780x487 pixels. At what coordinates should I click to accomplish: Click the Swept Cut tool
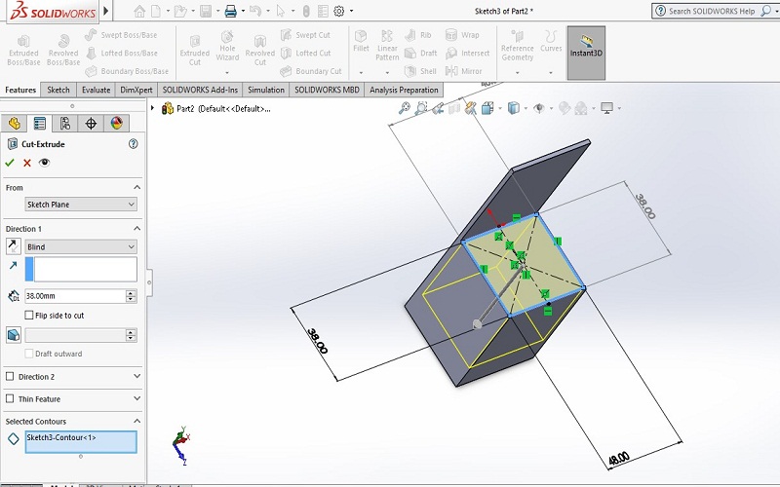coord(306,35)
